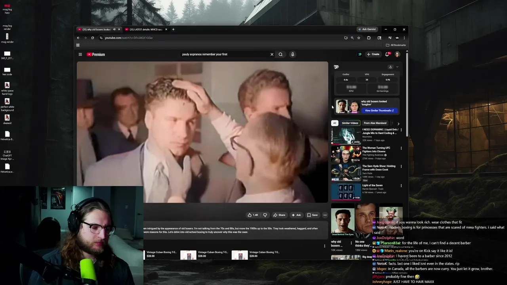507x285 pixels.
Task: Open YouTube notifications bell
Action: click(387, 54)
